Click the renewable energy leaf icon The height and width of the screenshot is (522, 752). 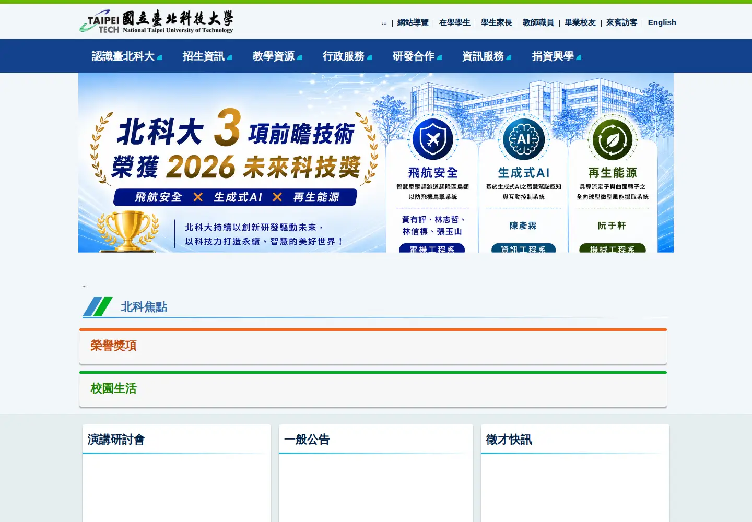pos(613,139)
